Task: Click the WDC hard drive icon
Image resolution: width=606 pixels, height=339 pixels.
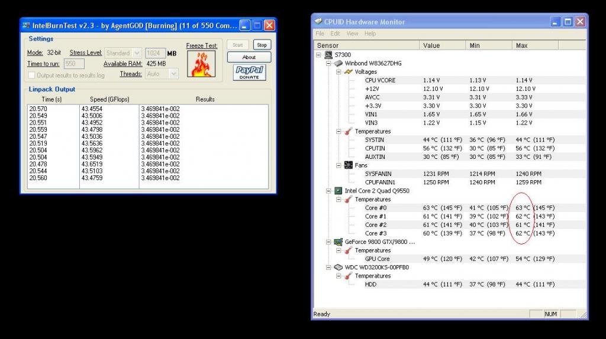Action: (338, 268)
